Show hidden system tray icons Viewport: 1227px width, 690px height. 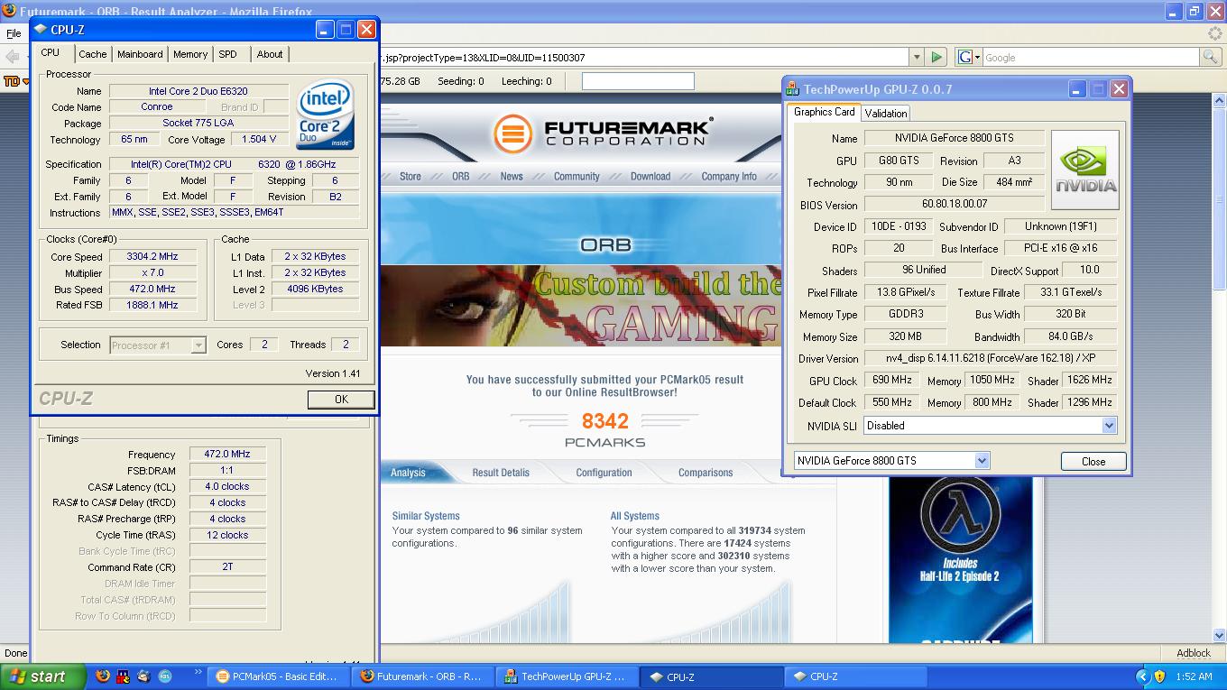(x=1142, y=676)
